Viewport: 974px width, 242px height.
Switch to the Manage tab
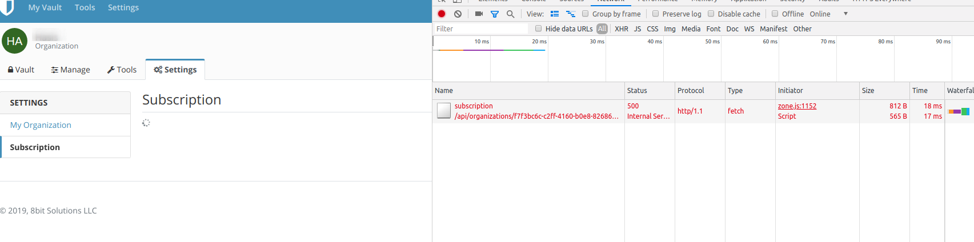pos(71,70)
